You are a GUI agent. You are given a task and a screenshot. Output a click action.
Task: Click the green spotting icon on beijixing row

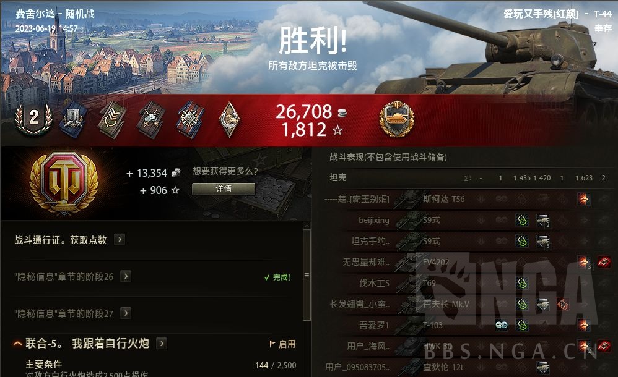522,220
